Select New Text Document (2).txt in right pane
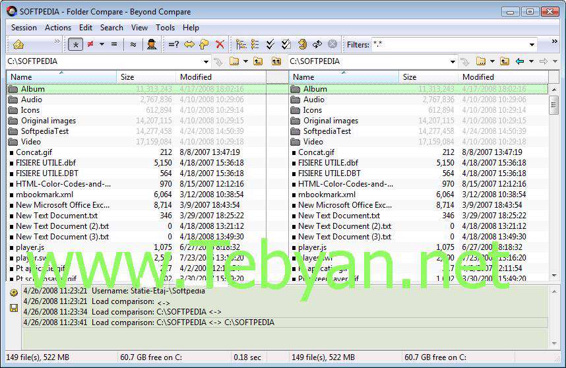 coord(419,226)
